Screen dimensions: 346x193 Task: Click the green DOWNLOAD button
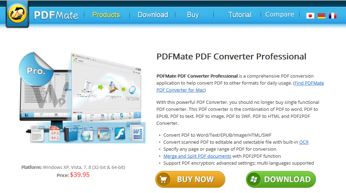click(281, 179)
